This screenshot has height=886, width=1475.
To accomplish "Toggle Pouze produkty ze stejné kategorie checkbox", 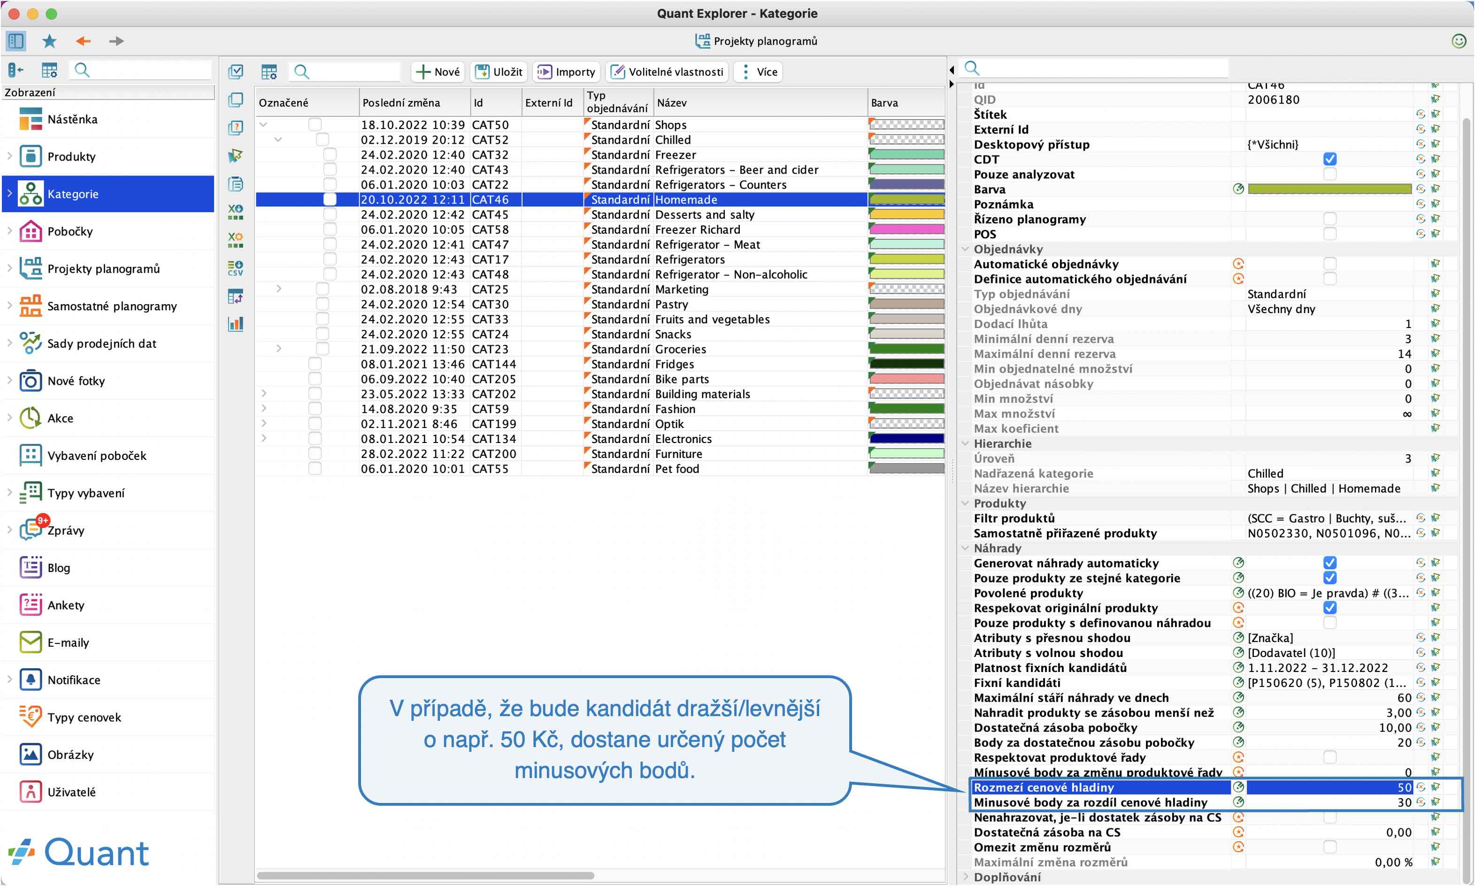I will tap(1329, 578).
